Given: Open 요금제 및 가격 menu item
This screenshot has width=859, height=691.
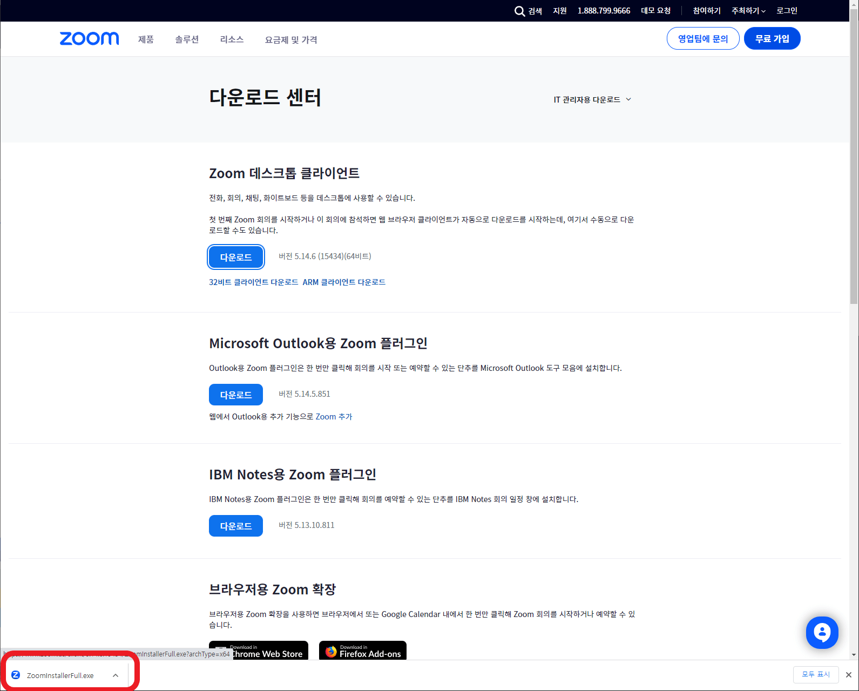Looking at the screenshot, I should pos(291,40).
